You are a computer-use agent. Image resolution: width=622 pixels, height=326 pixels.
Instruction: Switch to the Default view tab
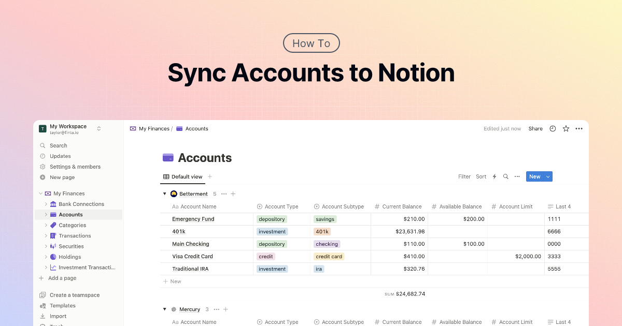pos(182,176)
